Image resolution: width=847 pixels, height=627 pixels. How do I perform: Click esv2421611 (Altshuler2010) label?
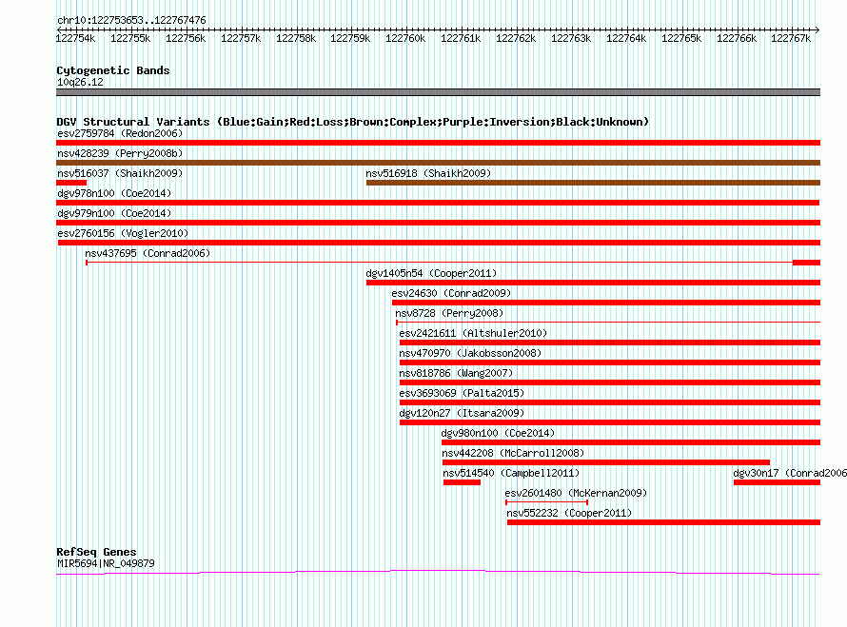[x=473, y=333]
